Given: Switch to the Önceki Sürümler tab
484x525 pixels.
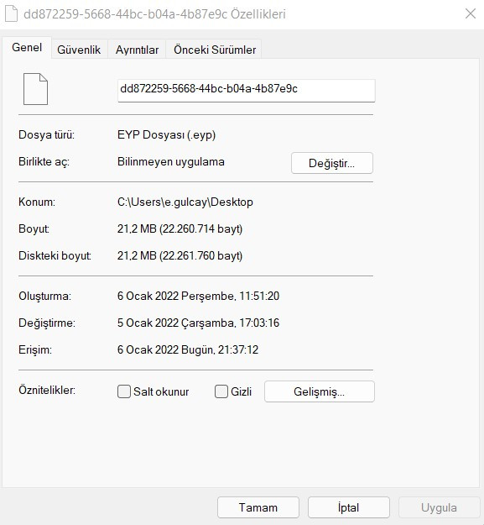Looking at the screenshot, I should coord(215,50).
